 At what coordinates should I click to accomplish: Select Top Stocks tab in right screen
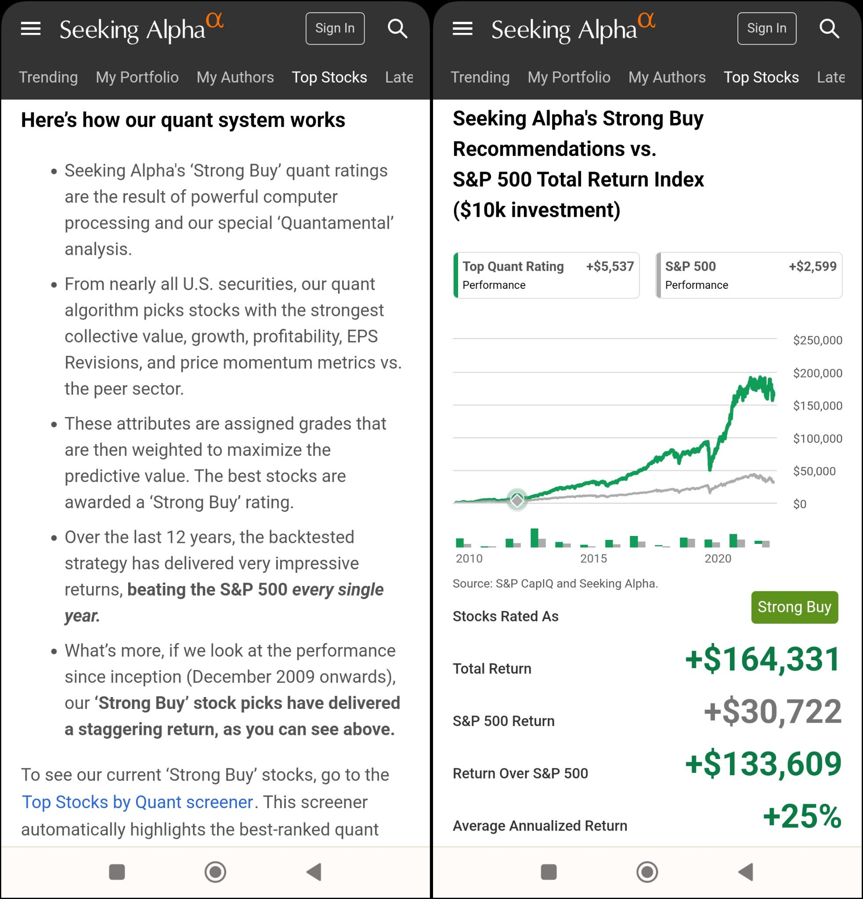click(761, 77)
